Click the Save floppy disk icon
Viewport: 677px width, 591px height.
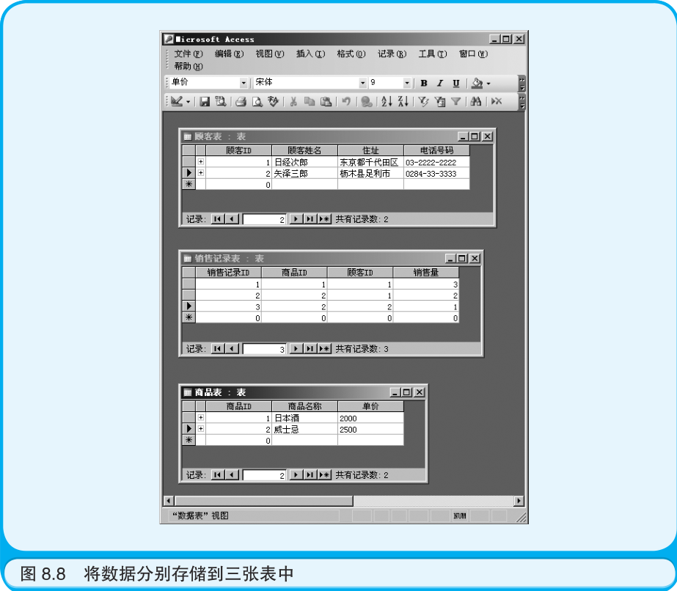205,101
